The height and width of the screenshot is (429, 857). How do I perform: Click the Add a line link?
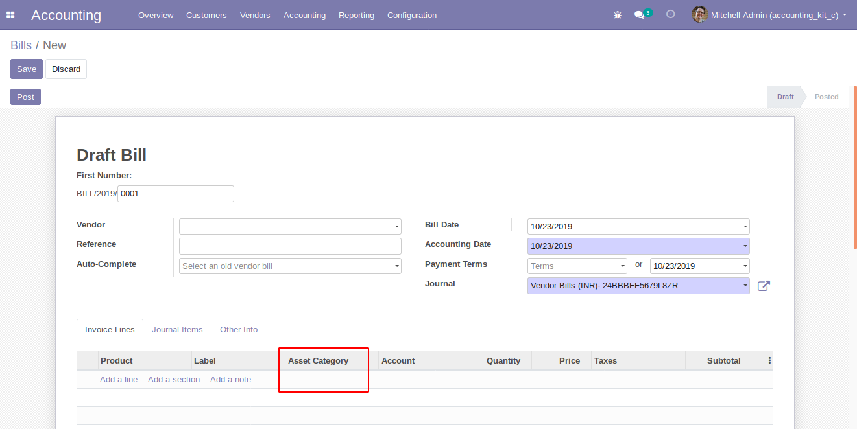119,380
